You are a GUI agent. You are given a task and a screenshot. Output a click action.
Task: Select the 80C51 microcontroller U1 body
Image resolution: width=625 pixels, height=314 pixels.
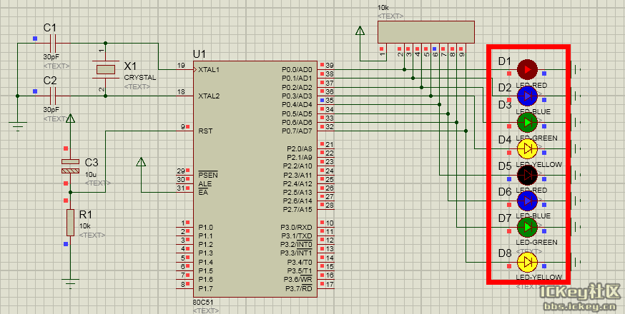255,178
